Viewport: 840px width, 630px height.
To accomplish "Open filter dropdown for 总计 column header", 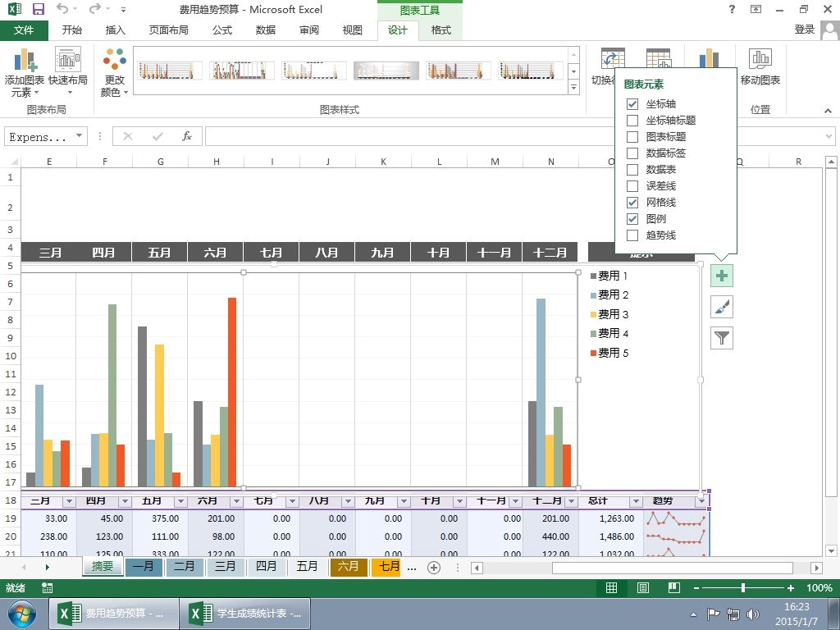I will click(x=636, y=501).
